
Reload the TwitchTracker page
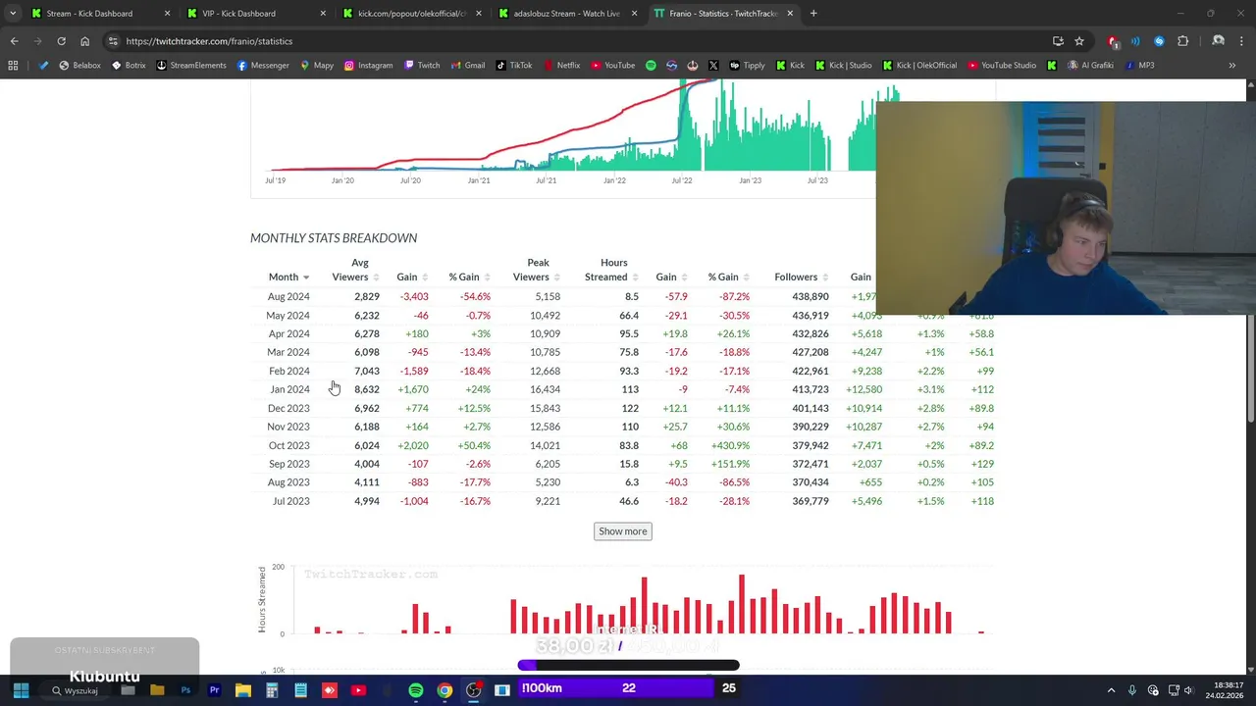point(61,41)
